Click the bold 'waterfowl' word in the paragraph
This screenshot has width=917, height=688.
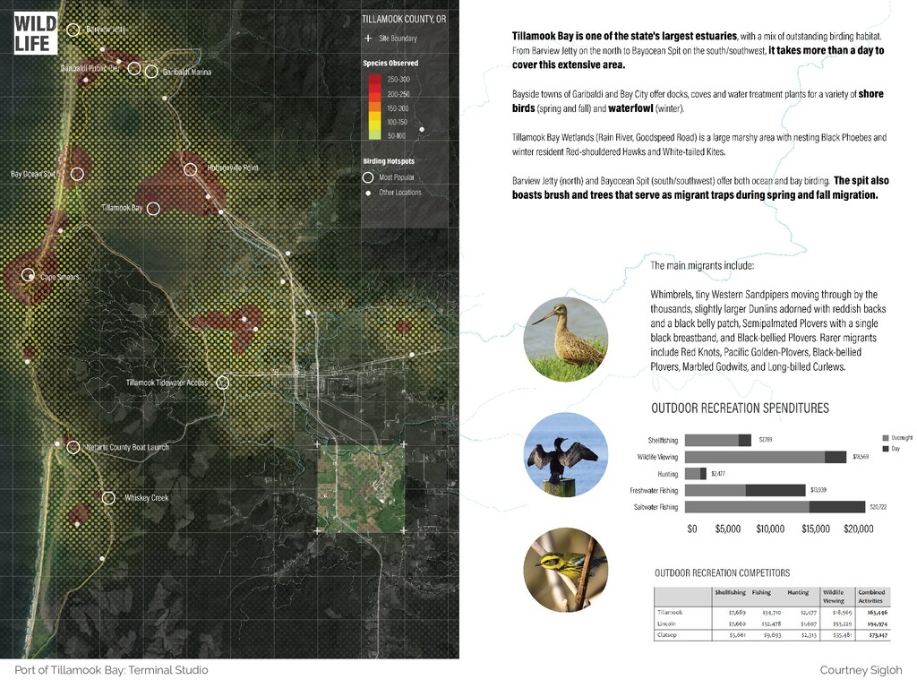coord(630,108)
